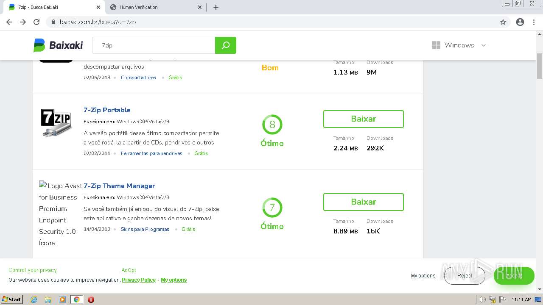Click the 11:11 AM taskbar clock
The width and height of the screenshot is (543, 305).
pyautogui.click(x=521, y=299)
